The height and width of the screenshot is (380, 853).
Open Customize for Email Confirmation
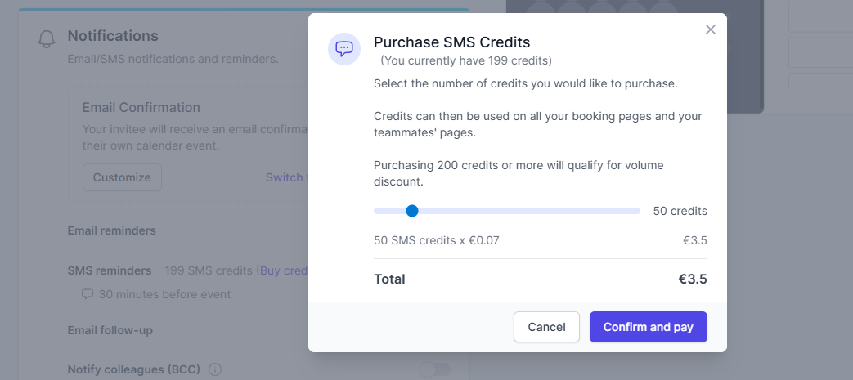(122, 177)
